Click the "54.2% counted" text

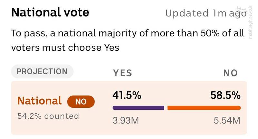click(x=48, y=116)
